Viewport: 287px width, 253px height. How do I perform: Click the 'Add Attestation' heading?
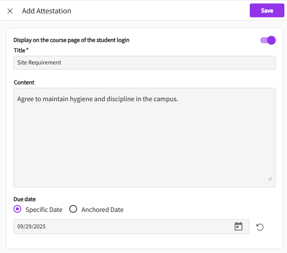tap(47, 11)
